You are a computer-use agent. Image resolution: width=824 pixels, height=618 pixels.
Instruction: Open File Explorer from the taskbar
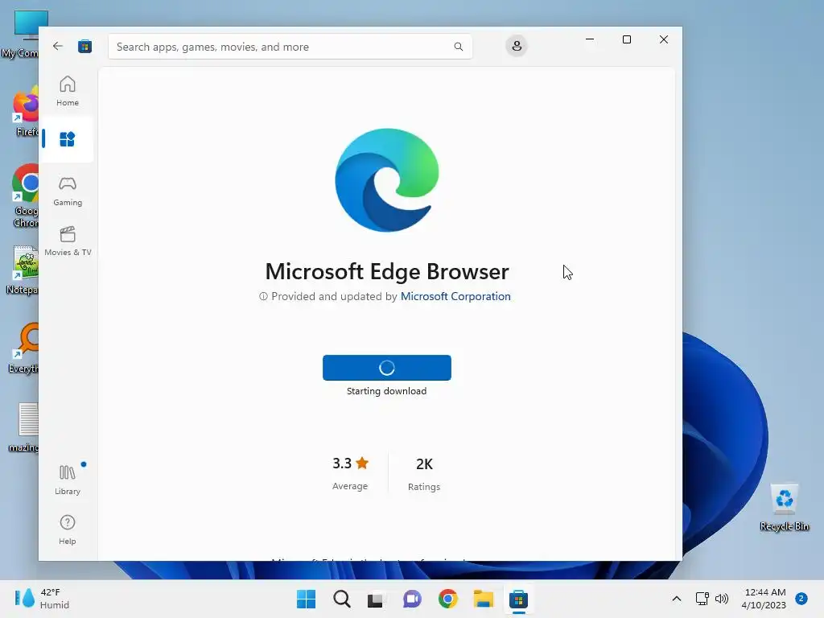(483, 599)
